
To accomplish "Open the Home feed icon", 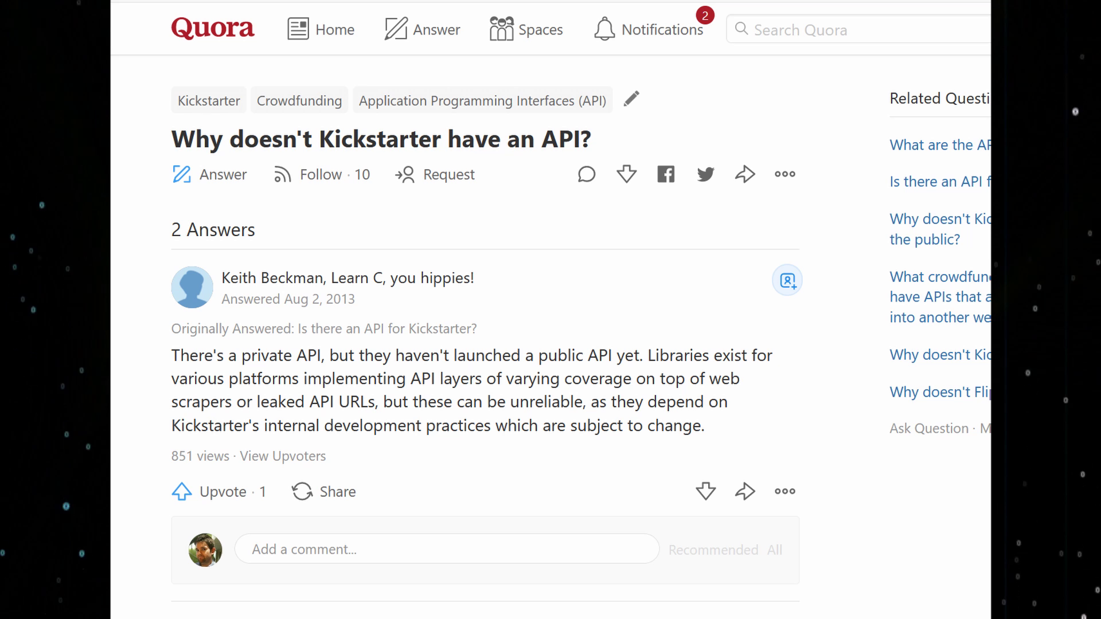I will 298,29.
